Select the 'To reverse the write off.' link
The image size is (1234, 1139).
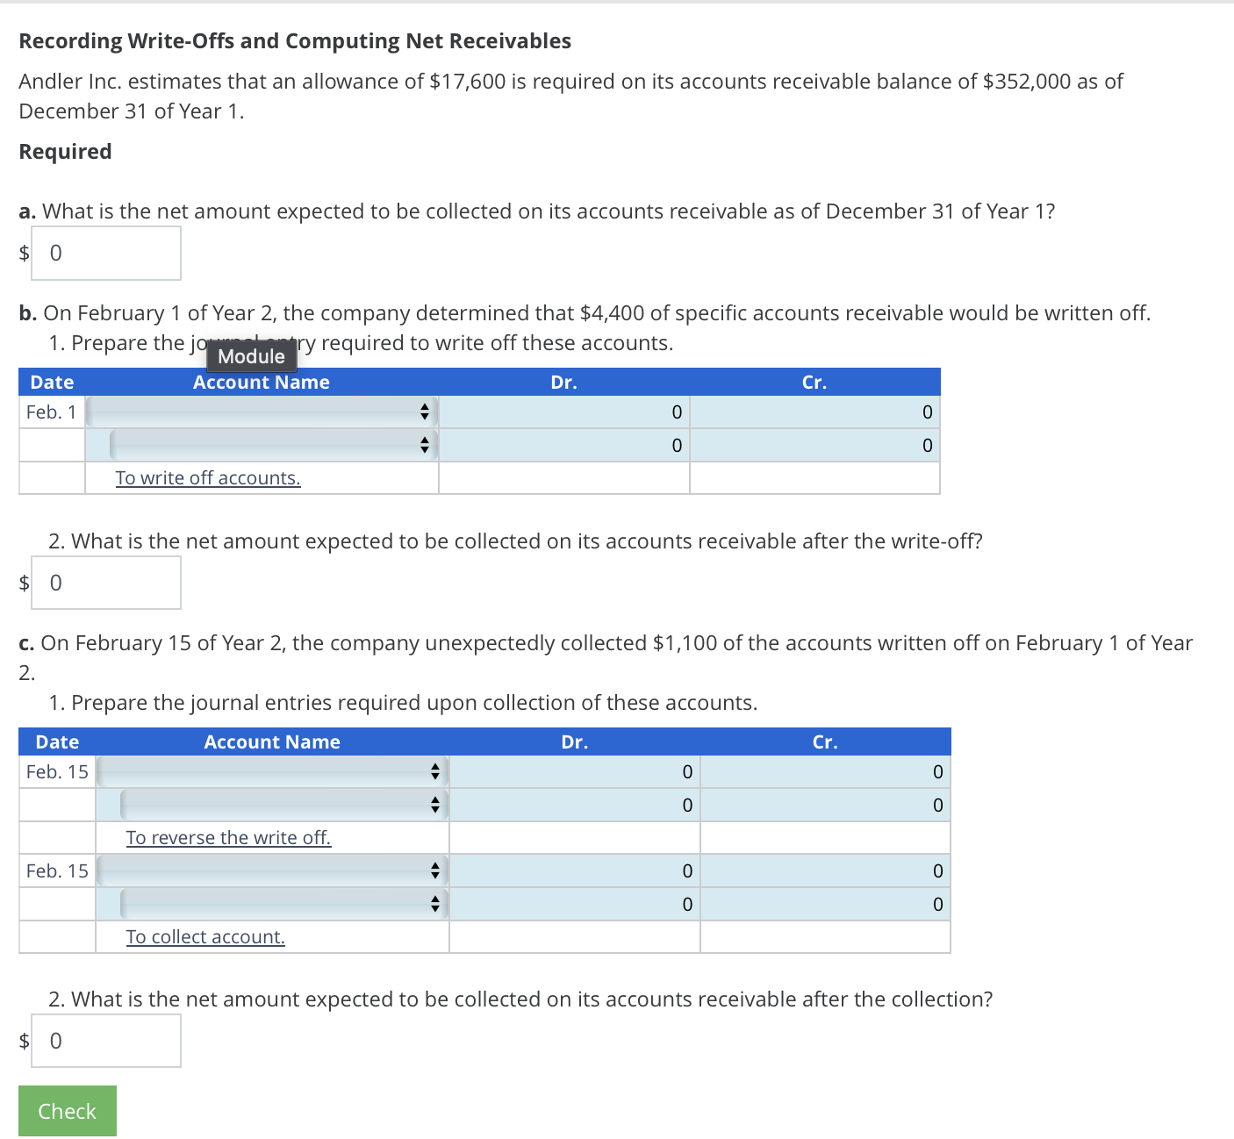[228, 837]
